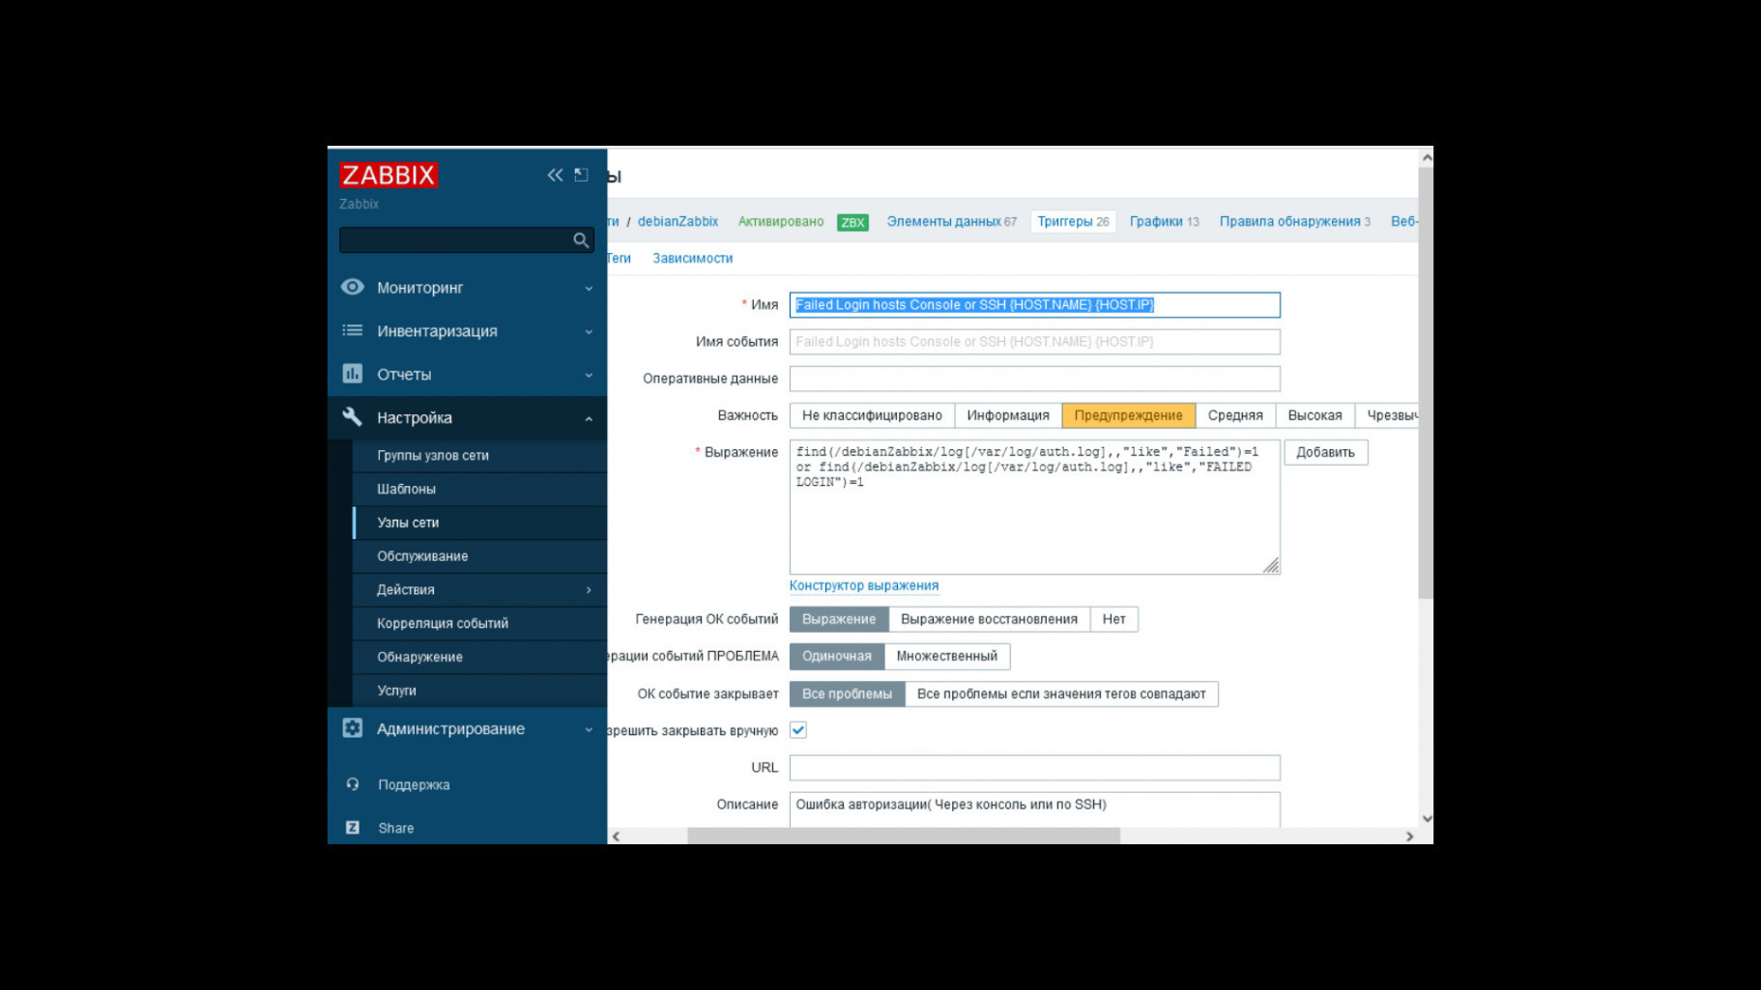Select severity Средняя
This screenshot has height=990, width=1761.
pos(1235,415)
